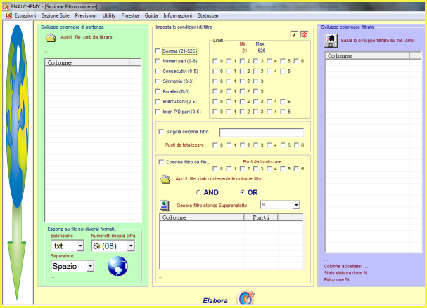Click Genera filtro storico Superenalotto label
The width and height of the screenshot is (427, 308).
pos(212,206)
